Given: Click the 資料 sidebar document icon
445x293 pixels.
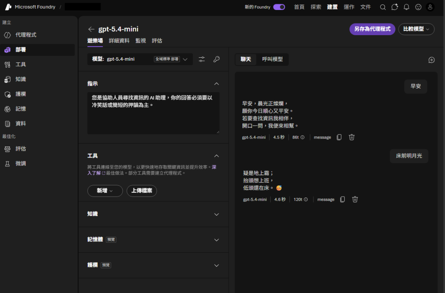Looking at the screenshot, I should [x=7, y=124].
